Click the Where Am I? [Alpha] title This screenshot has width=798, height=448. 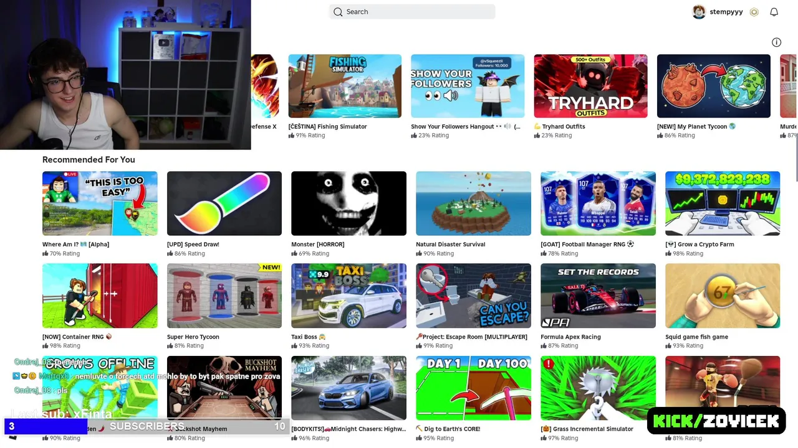tap(75, 245)
